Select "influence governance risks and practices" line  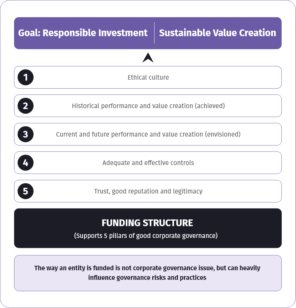click(147, 277)
